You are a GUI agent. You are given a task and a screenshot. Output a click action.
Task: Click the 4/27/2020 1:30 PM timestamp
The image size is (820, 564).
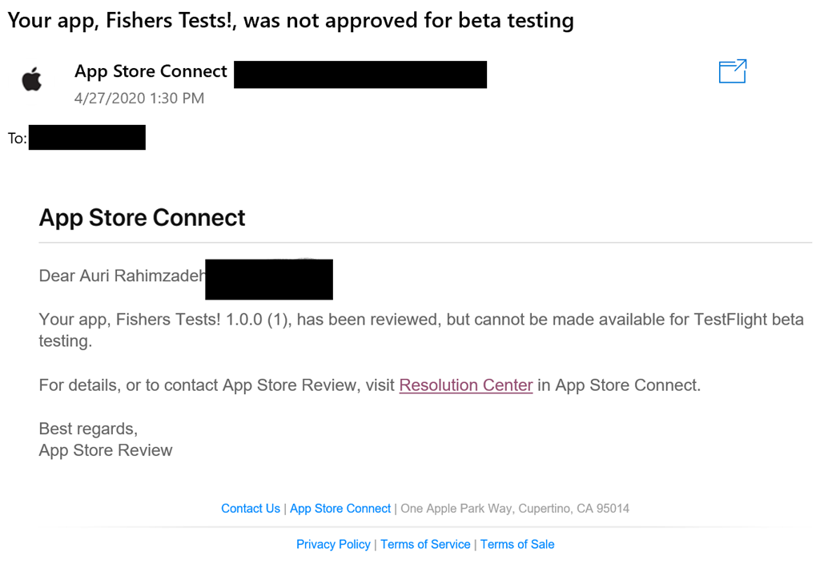point(139,99)
